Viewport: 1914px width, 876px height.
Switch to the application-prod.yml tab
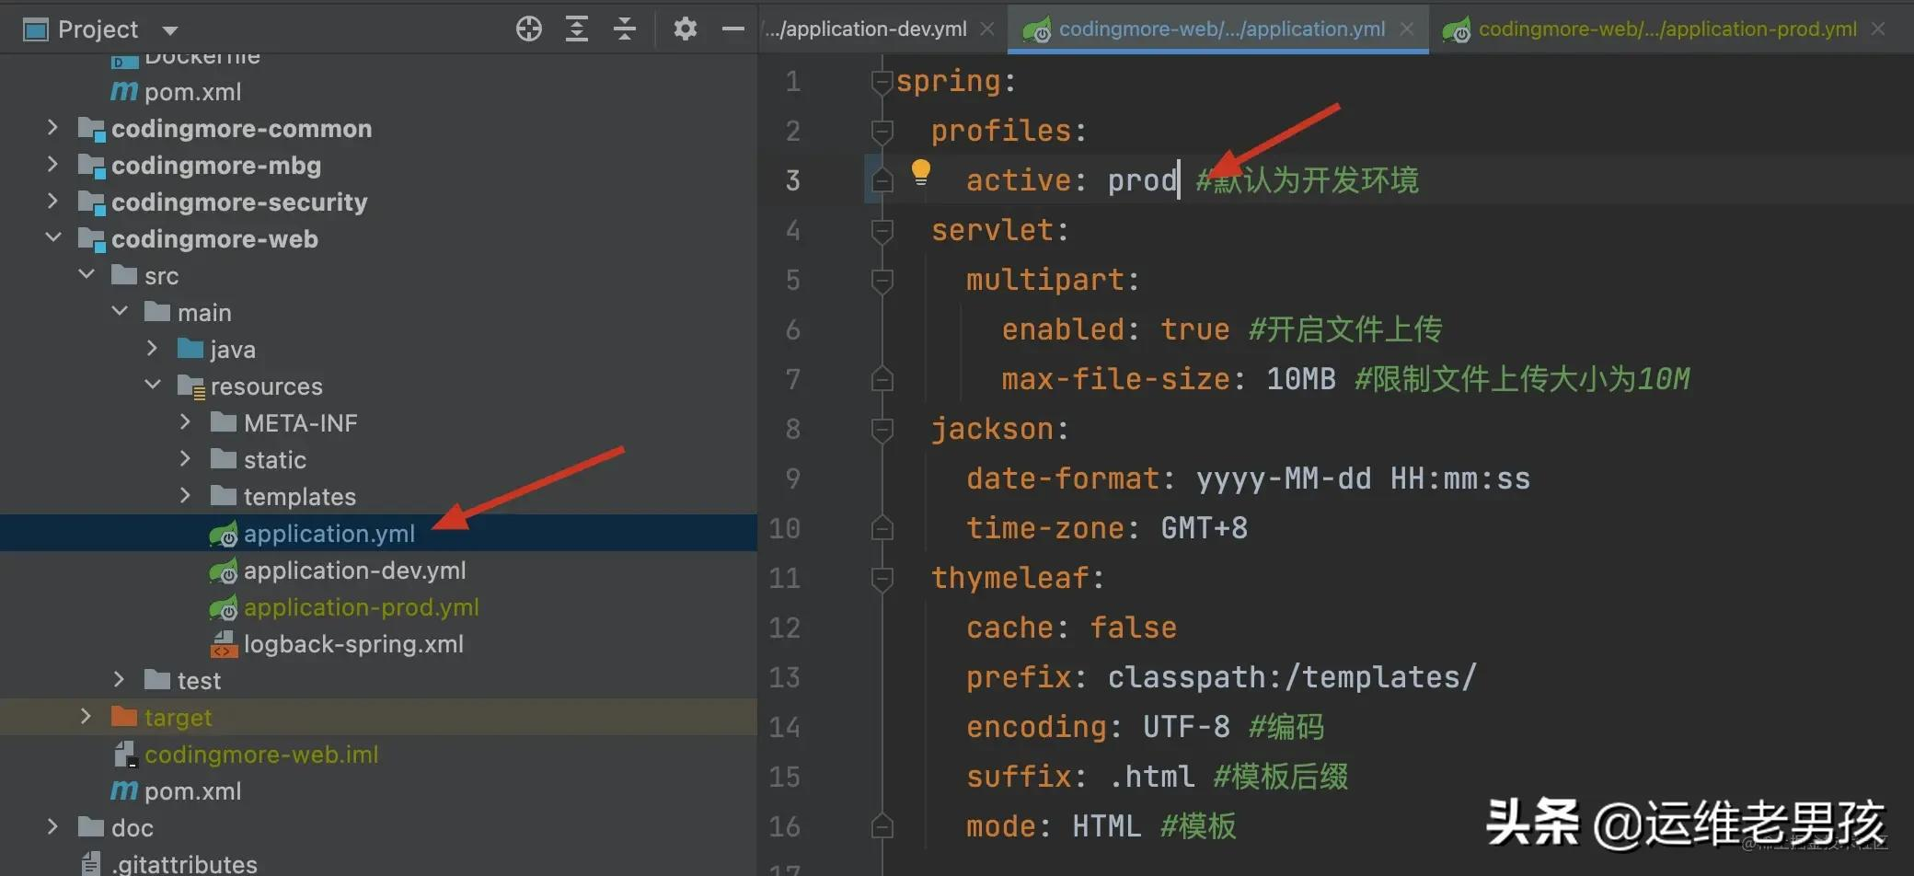[1666, 29]
